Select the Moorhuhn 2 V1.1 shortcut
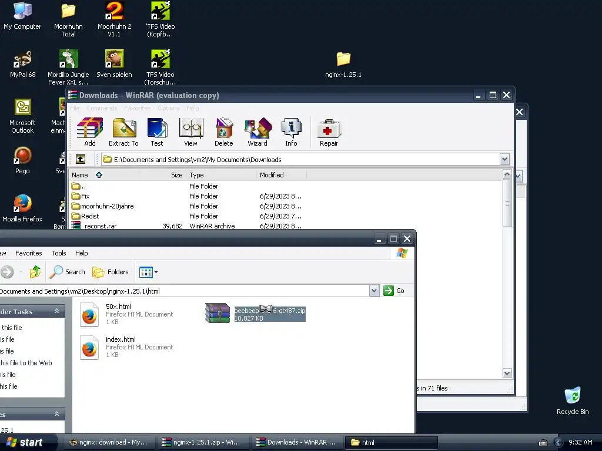This screenshot has height=451, width=602. pyautogui.click(x=114, y=20)
